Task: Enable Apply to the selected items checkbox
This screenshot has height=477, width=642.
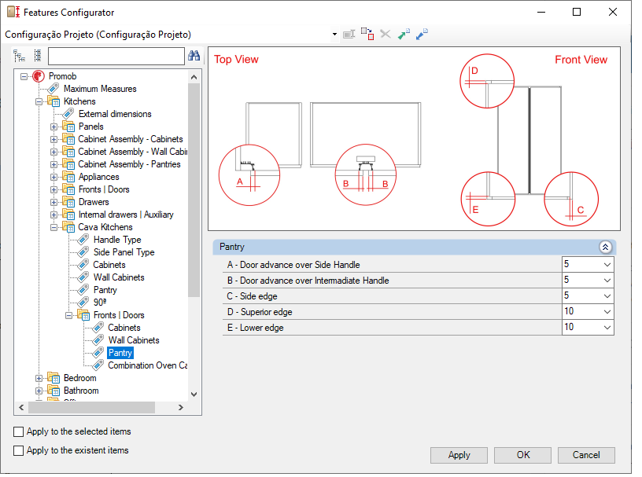Action: click(18, 431)
